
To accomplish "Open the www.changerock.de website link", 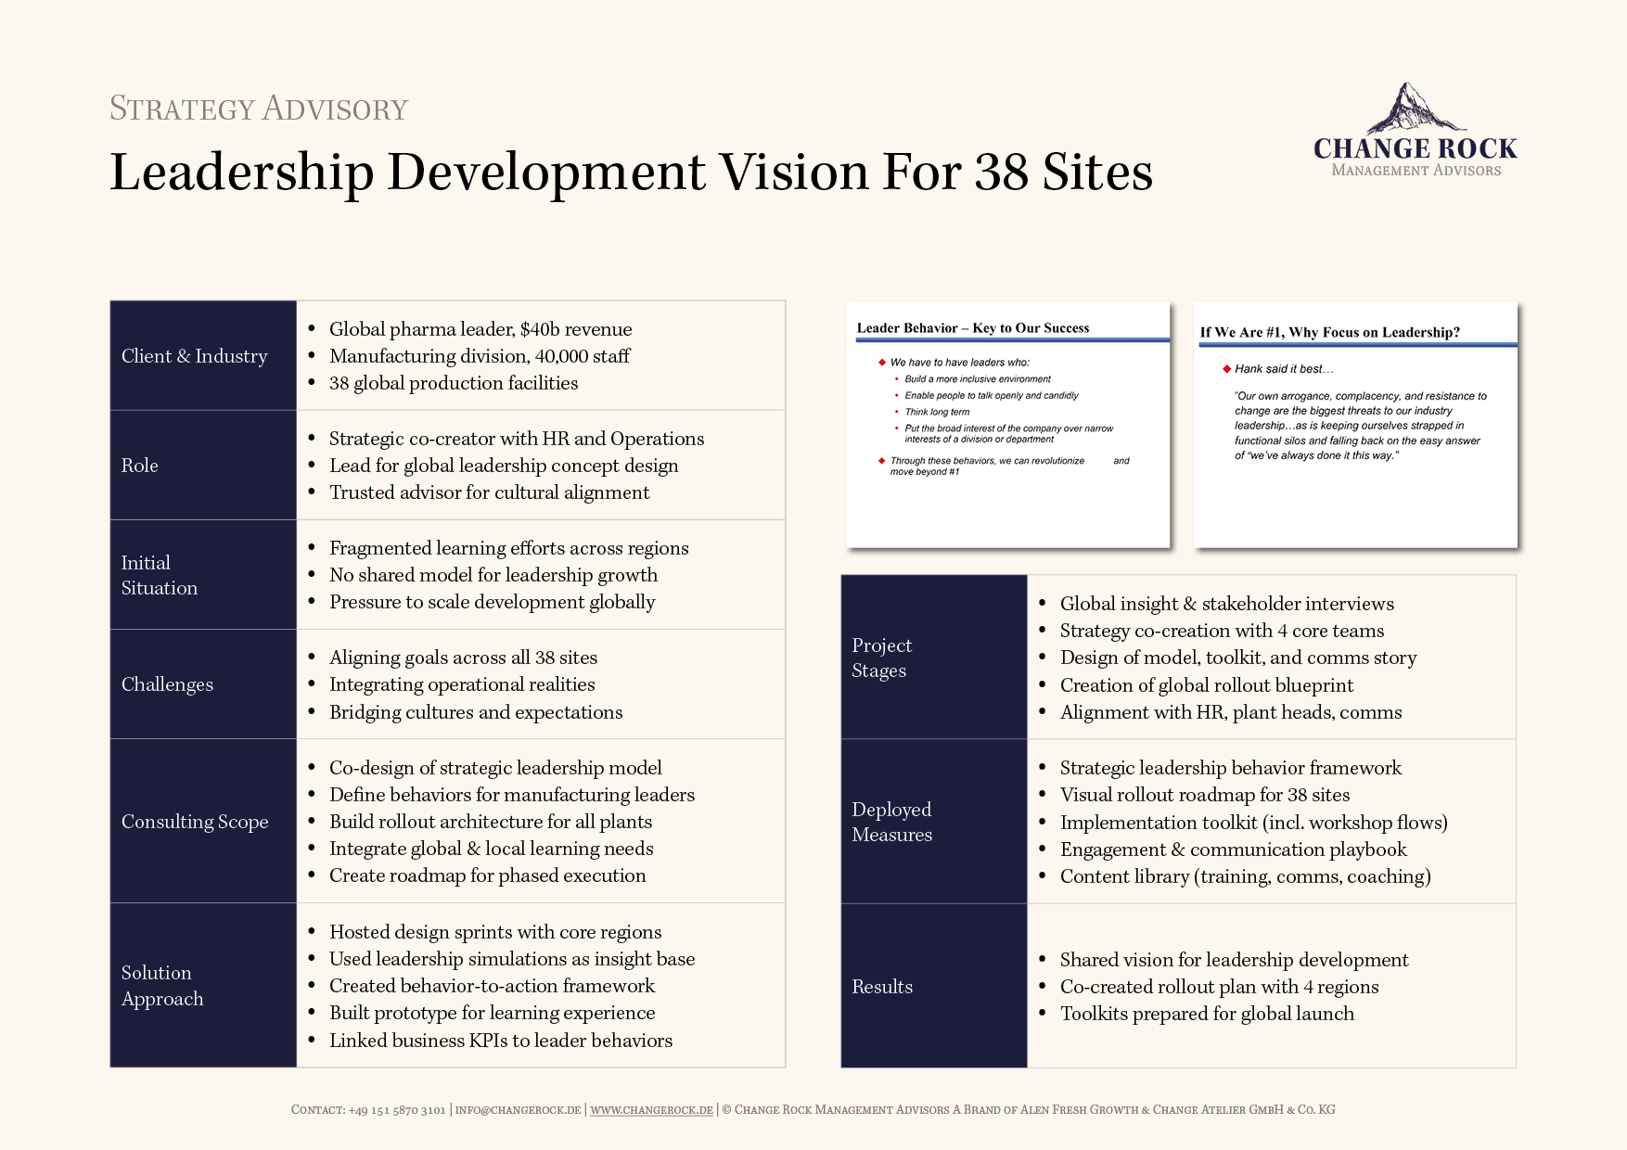I will (x=651, y=1109).
